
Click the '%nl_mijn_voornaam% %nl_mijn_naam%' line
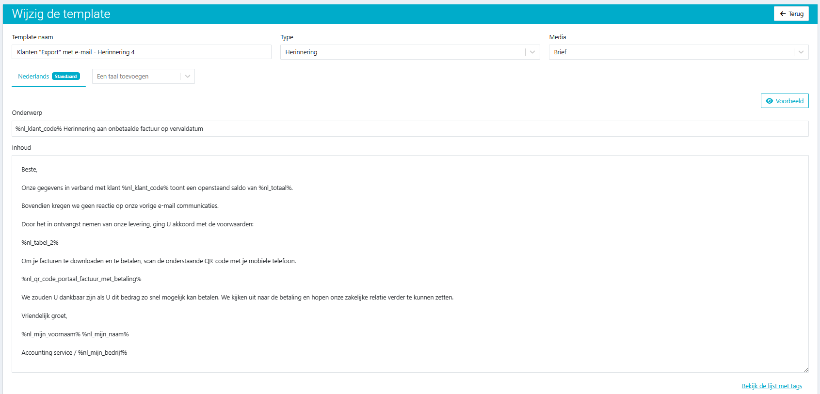(75, 334)
